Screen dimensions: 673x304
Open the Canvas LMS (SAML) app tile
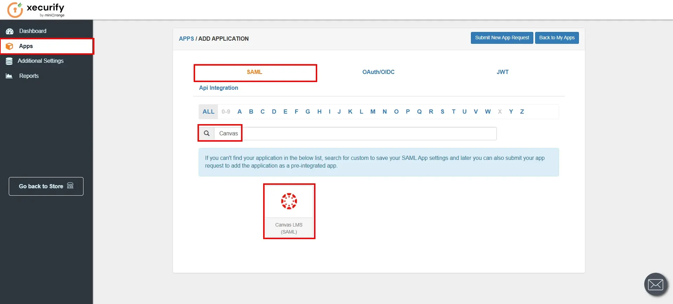(289, 211)
